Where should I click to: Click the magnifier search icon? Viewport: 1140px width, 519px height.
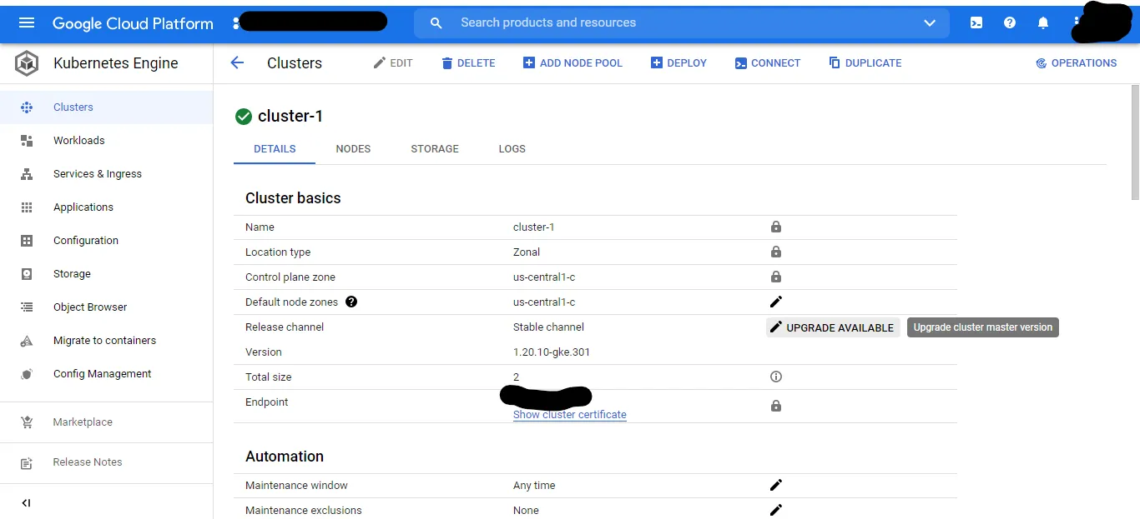436,23
